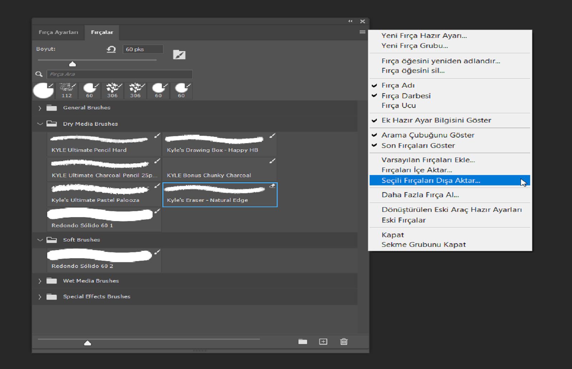Click the Special Effects Brushes folder icon
572x369 pixels.
[x=52, y=296]
